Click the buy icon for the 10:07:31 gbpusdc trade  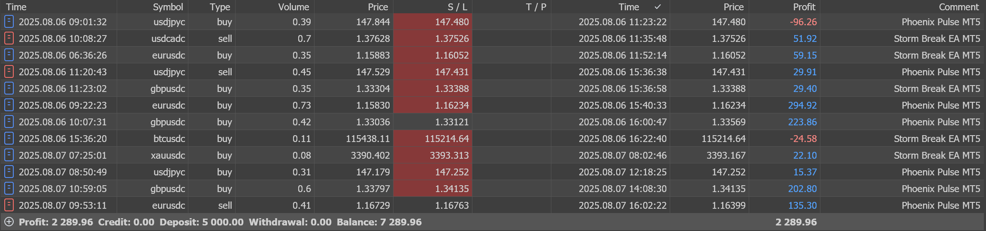pyautogui.click(x=9, y=122)
